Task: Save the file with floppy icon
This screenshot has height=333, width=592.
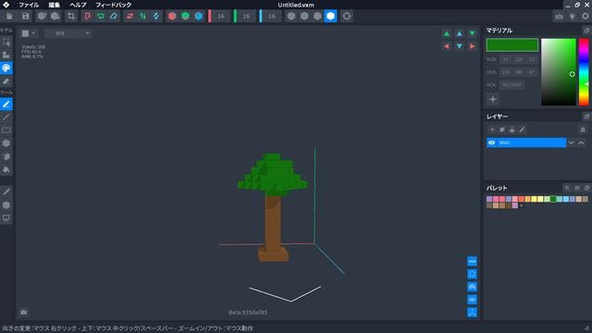Action: pos(25,17)
